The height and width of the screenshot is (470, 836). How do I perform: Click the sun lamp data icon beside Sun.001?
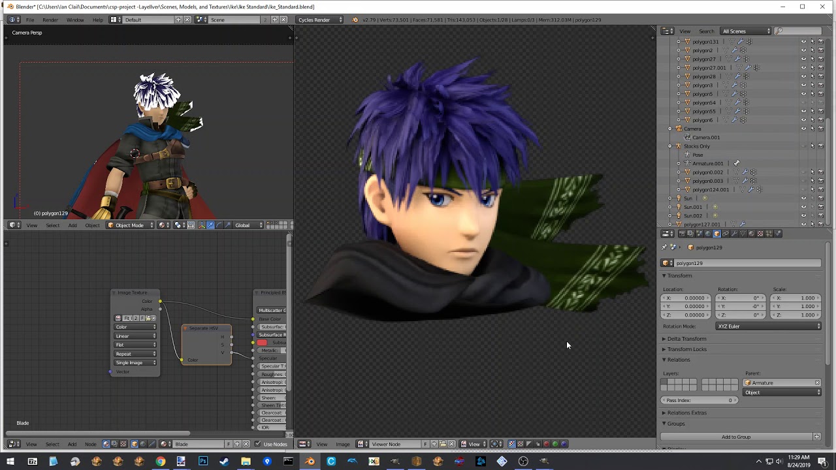click(715, 207)
